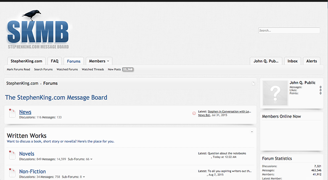Click the Novels forum unread icon
The image size is (328, 180).
12,155
